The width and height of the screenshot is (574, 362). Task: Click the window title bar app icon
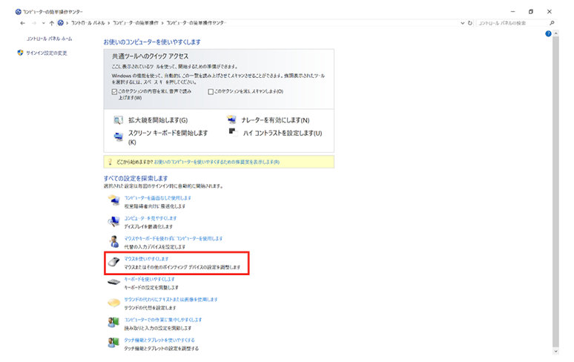click(19, 12)
